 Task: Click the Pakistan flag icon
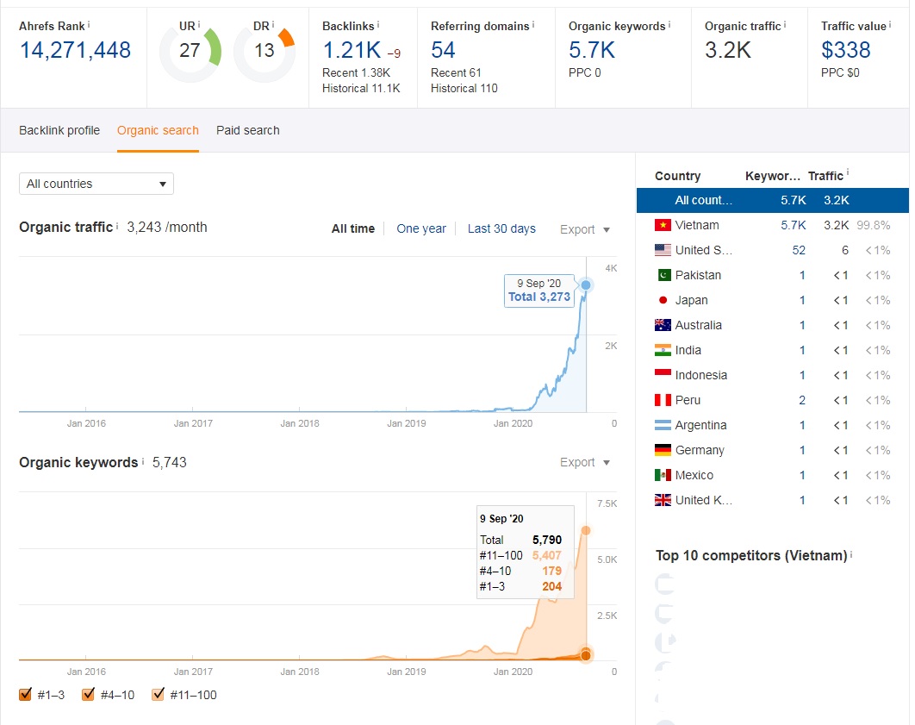pyautogui.click(x=663, y=275)
